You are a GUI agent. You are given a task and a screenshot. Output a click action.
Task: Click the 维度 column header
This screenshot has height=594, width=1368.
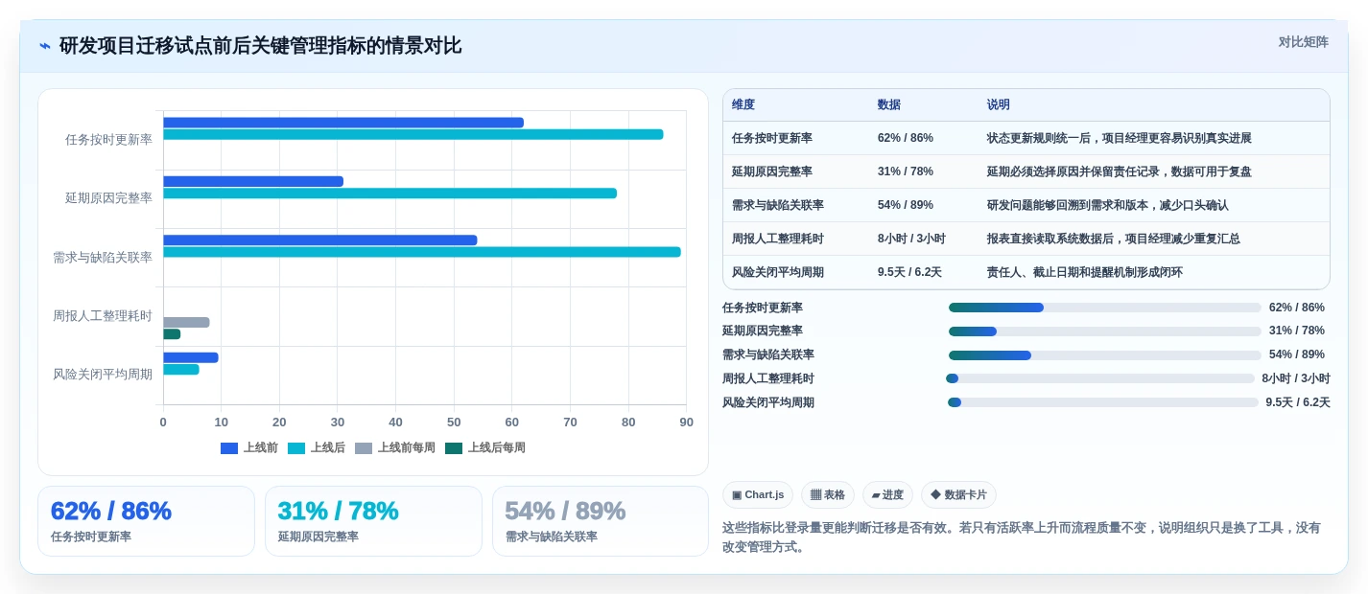pyautogui.click(x=743, y=104)
